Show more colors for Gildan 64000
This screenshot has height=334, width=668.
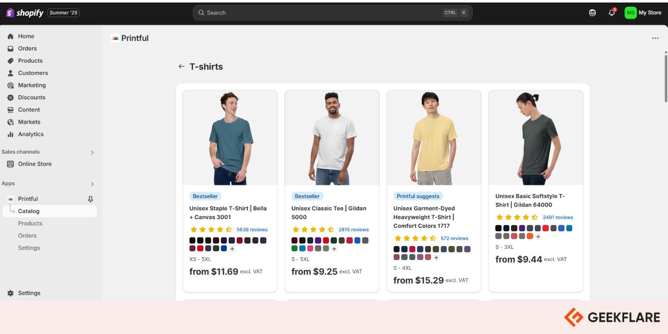[538, 237]
